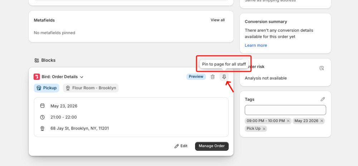Screen dimensions: 358x166
Task: Click the Preview badge
Action: pos(196,77)
